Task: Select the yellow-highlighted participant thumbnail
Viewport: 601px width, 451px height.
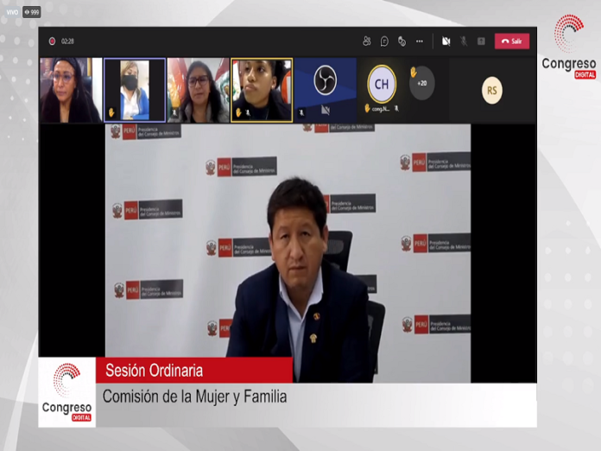Action: click(262, 90)
